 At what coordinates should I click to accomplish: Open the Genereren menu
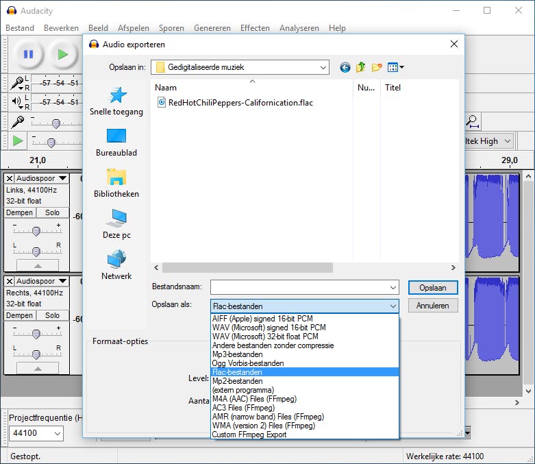coord(212,28)
